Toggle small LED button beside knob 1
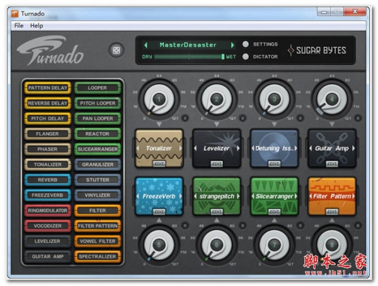This screenshot has width=378, height=286. tap(185, 118)
